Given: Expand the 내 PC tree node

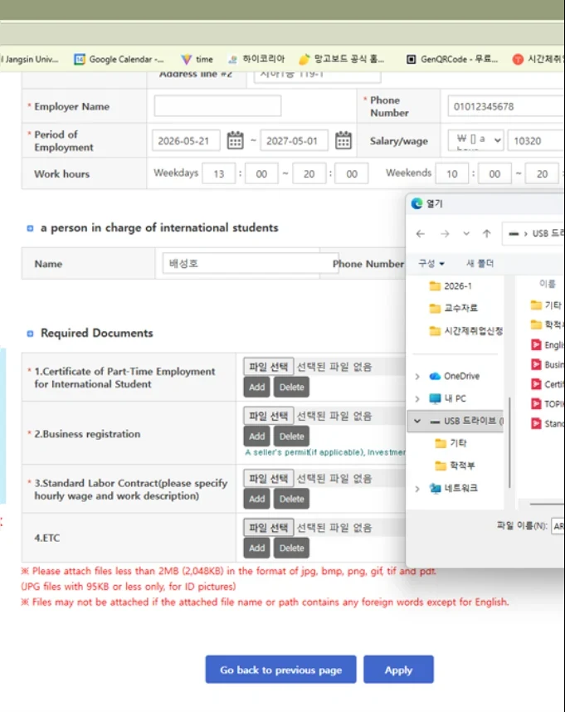Looking at the screenshot, I should [417, 398].
